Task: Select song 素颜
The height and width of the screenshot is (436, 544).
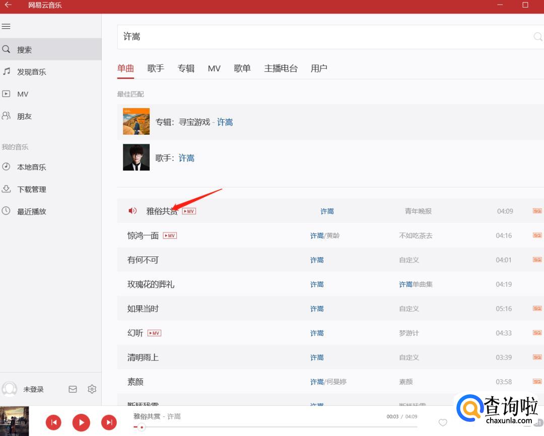Action: (135, 382)
